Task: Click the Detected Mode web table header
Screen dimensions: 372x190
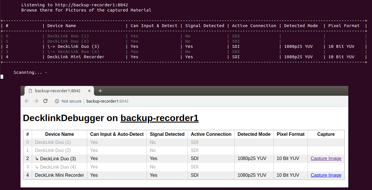Action: coord(254,134)
